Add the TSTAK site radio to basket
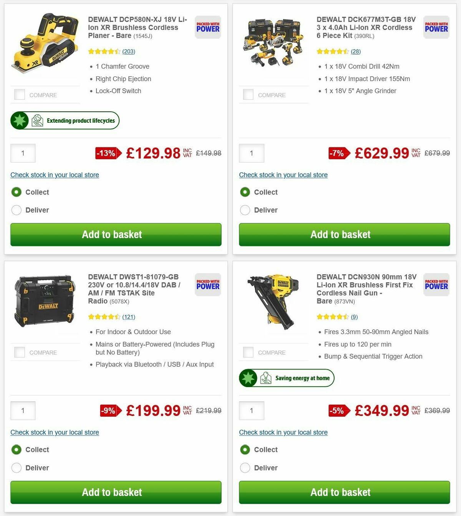 pyautogui.click(x=112, y=492)
